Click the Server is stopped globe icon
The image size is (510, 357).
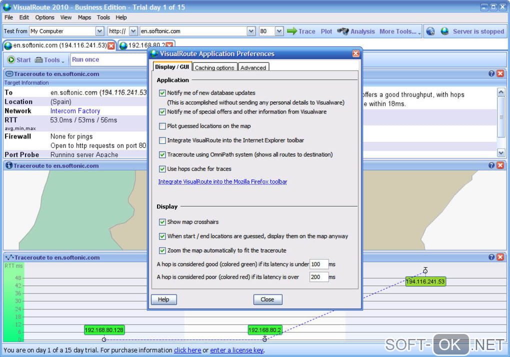(x=444, y=31)
